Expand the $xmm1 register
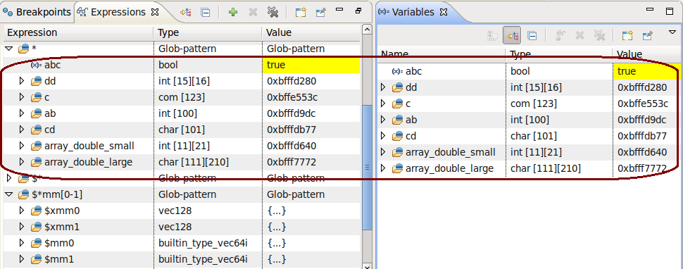 (22, 227)
